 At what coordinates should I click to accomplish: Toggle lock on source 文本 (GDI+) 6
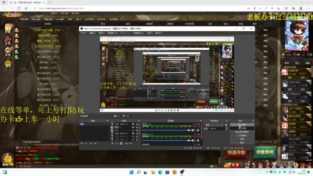point(137,124)
